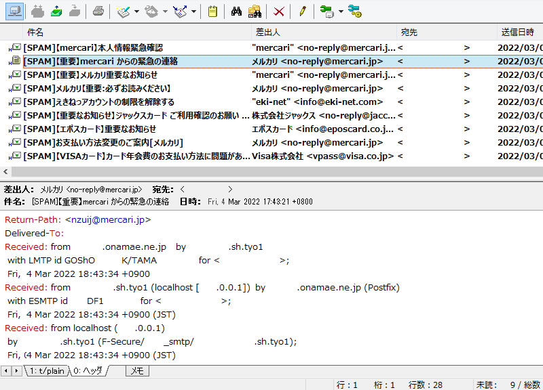Screen dimensions: 543x390
Task: Click the 行数 : 28 status entry
Action: (426, 385)
